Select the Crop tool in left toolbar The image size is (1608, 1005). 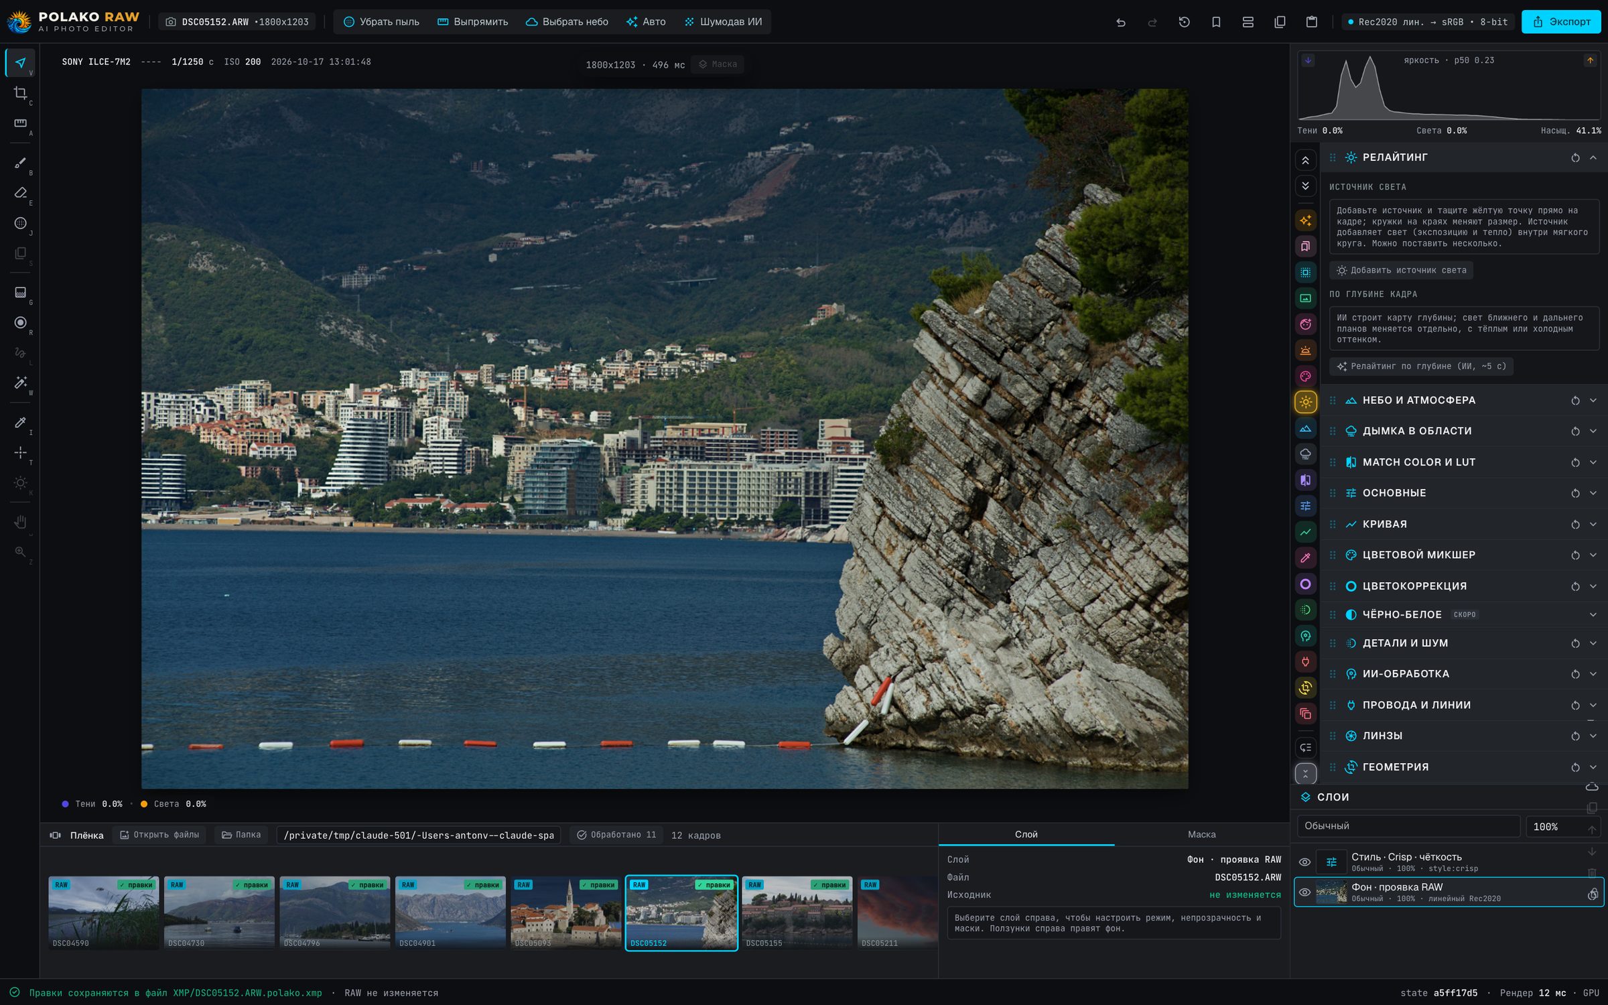pos(21,93)
